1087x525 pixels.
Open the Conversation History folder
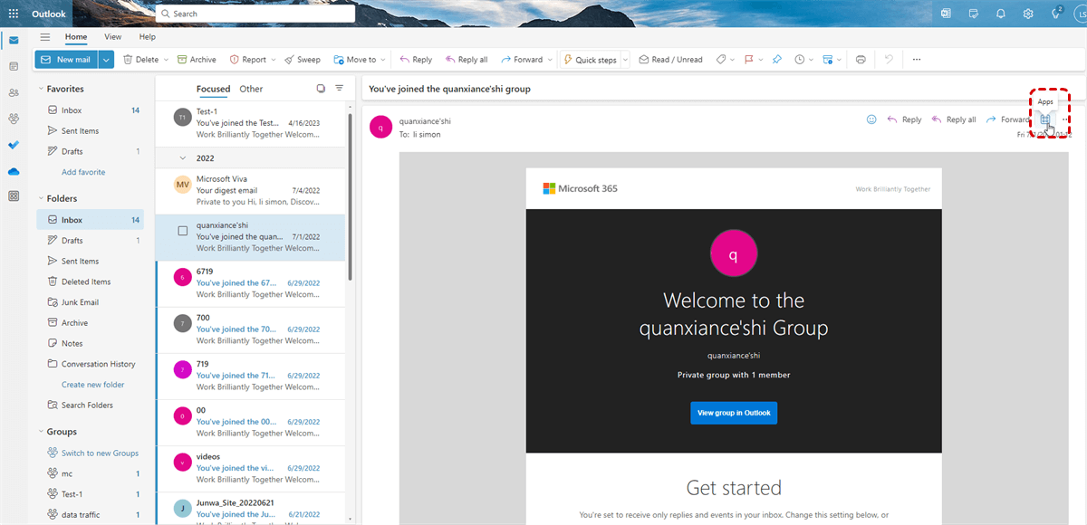(90, 364)
